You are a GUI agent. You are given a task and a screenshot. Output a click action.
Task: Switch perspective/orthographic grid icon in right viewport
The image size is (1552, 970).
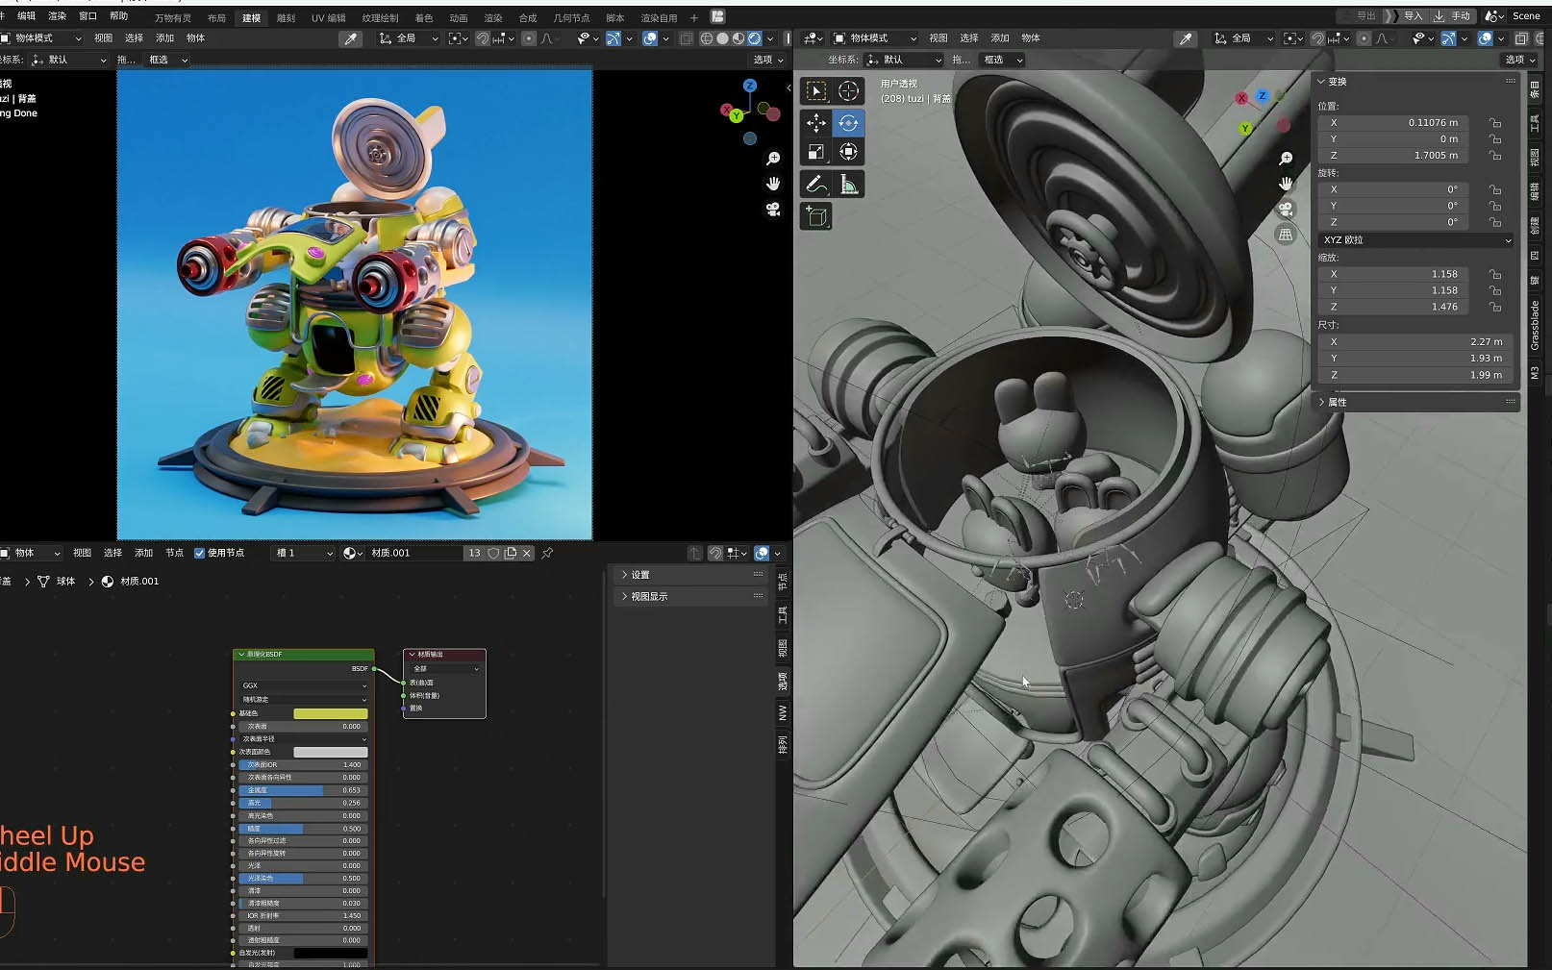[1286, 234]
